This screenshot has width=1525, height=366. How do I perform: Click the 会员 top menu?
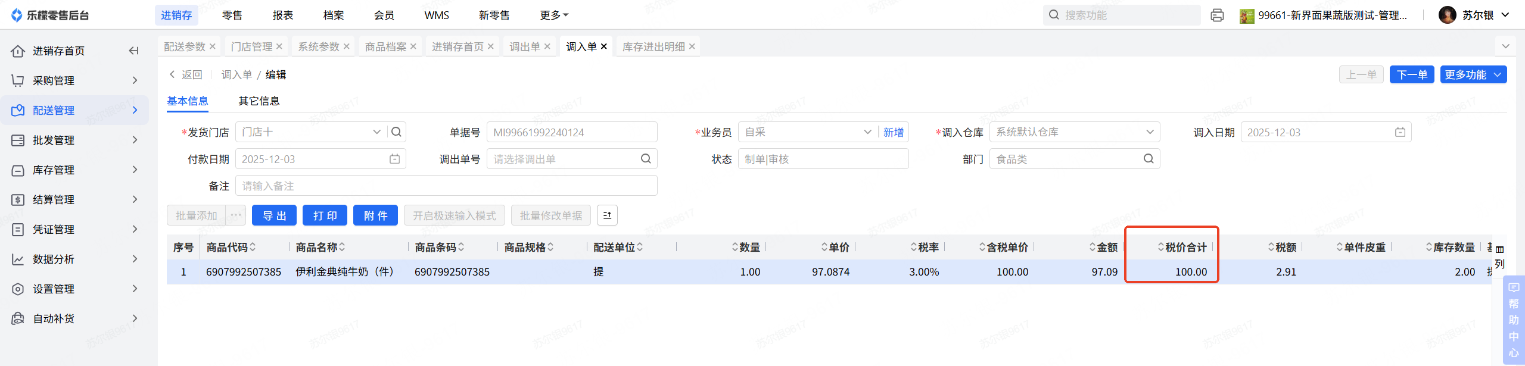pyautogui.click(x=384, y=15)
